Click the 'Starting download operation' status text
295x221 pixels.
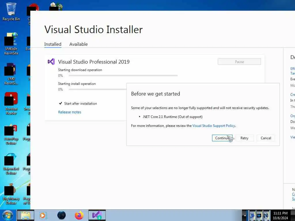click(80, 70)
